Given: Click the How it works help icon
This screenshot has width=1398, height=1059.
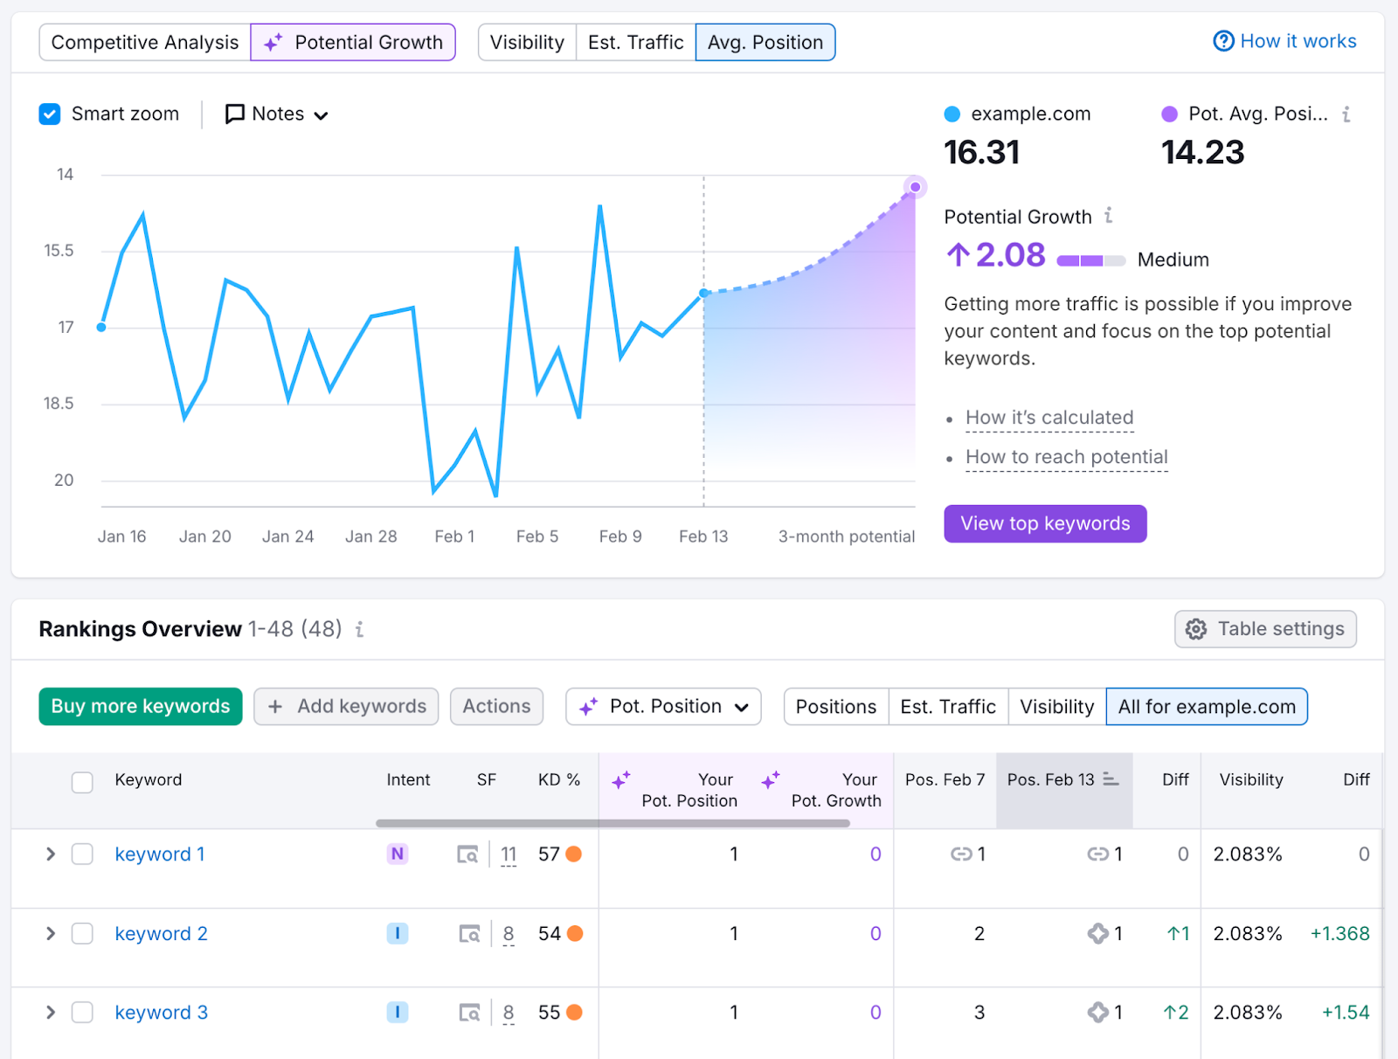Looking at the screenshot, I should click(1223, 41).
